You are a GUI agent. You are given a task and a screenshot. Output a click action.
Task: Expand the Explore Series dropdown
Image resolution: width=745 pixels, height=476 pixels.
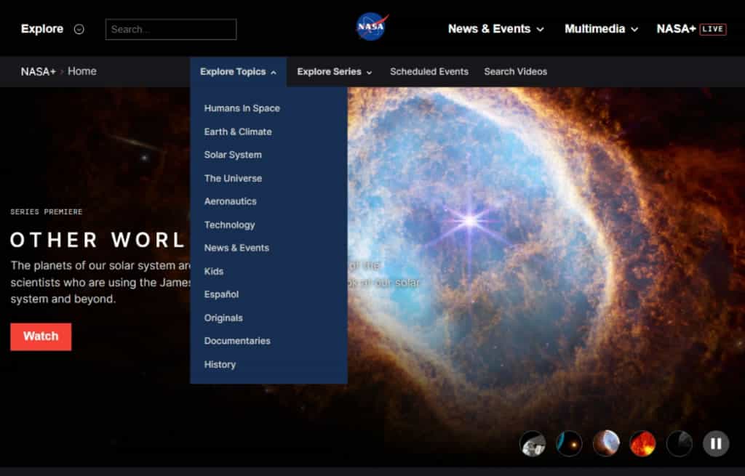point(335,72)
